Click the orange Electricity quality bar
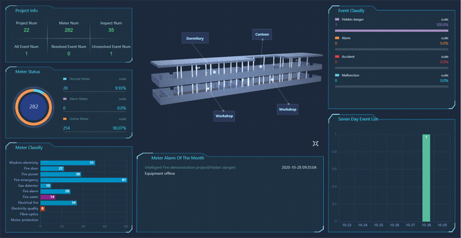The width and height of the screenshot is (461, 238). click(x=43, y=208)
